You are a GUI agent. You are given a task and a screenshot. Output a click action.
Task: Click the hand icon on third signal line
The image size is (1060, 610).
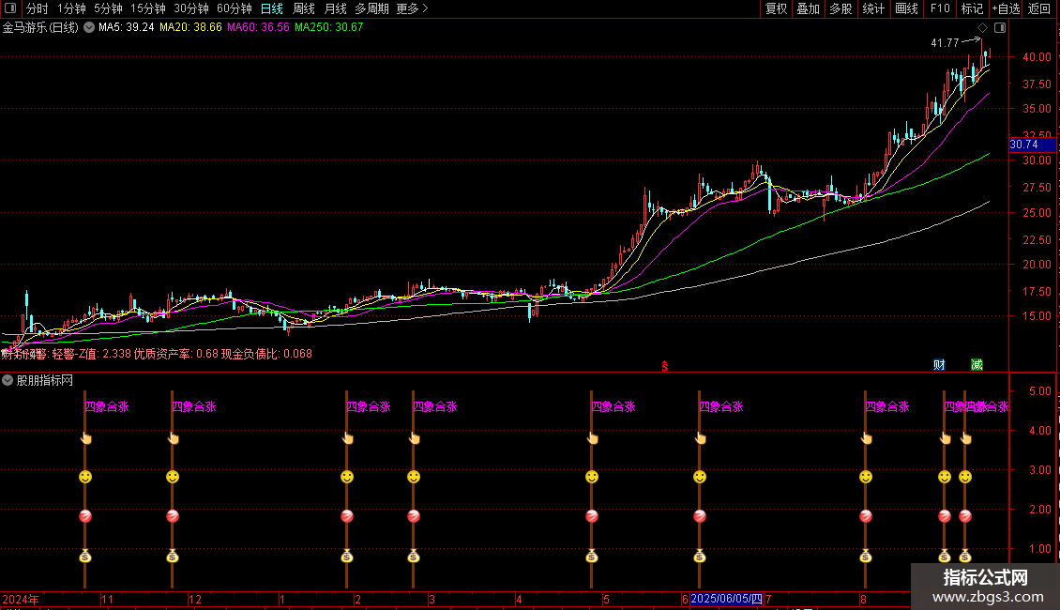pyautogui.click(x=347, y=438)
